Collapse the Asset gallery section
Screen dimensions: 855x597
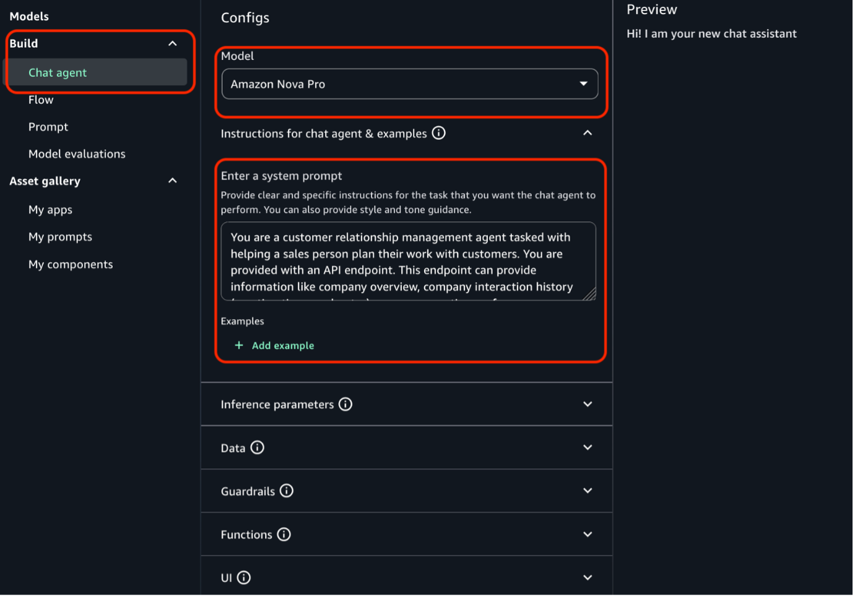[173, 181]
